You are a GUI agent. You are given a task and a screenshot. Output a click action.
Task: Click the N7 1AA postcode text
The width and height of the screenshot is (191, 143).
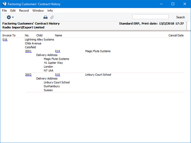click(48, 70)
